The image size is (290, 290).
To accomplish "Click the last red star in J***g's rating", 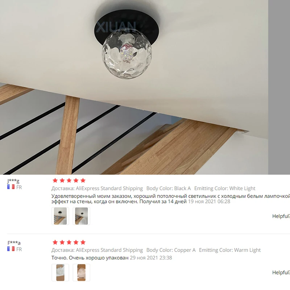I will pyautogui.click(x=83, y=180).
